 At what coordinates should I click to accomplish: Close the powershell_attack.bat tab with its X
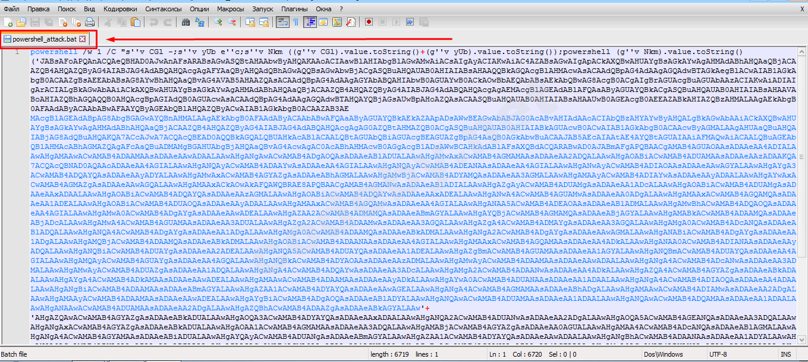click(x=83, y=39)
